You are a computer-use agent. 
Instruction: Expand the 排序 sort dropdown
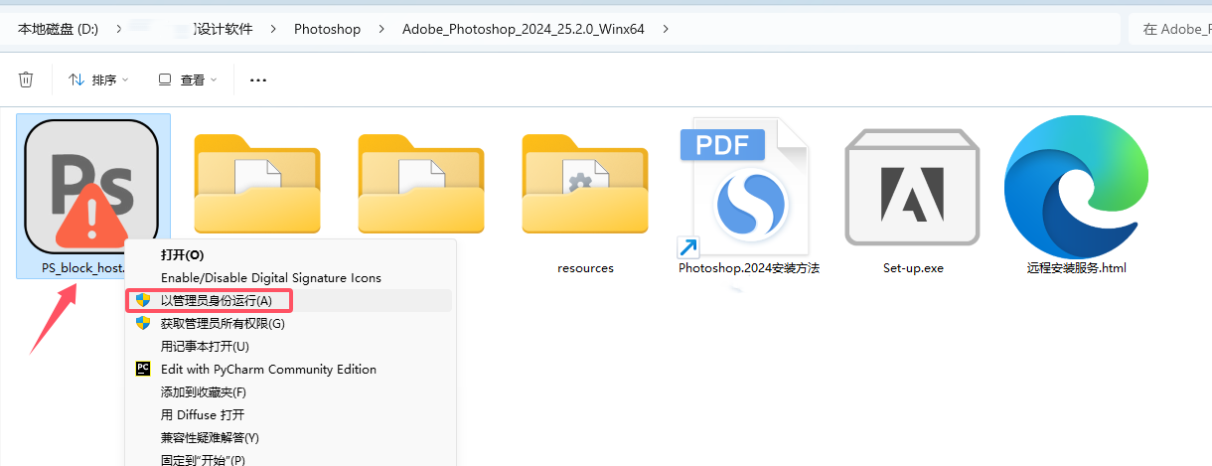(x=98, y=79)
